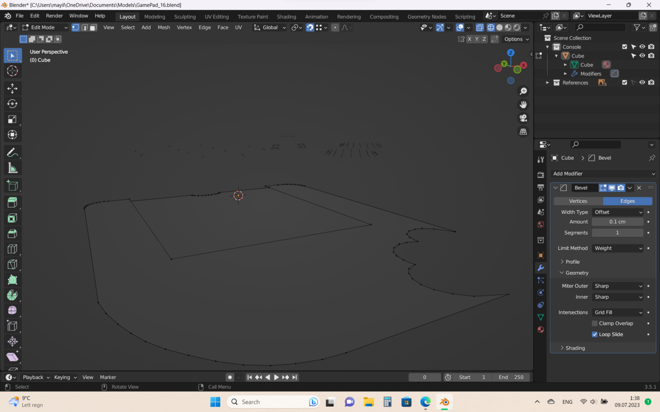Select the Extrude Region tool

[x=12, y=202]
